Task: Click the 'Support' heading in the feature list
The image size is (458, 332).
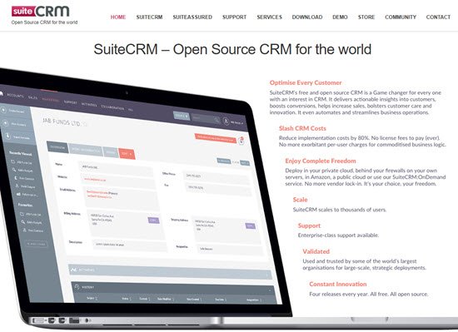Action: click(309, 225)
